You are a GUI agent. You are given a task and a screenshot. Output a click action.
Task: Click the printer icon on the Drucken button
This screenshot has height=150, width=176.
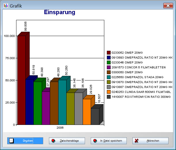tap(12, 141)
